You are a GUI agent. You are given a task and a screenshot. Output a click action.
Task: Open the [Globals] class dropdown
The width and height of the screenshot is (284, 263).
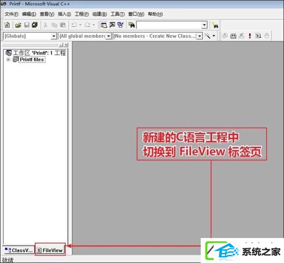point(54,36)
